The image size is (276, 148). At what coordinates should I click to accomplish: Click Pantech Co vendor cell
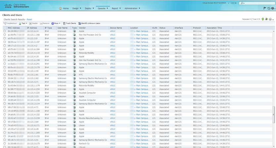(x=84, y=143)
